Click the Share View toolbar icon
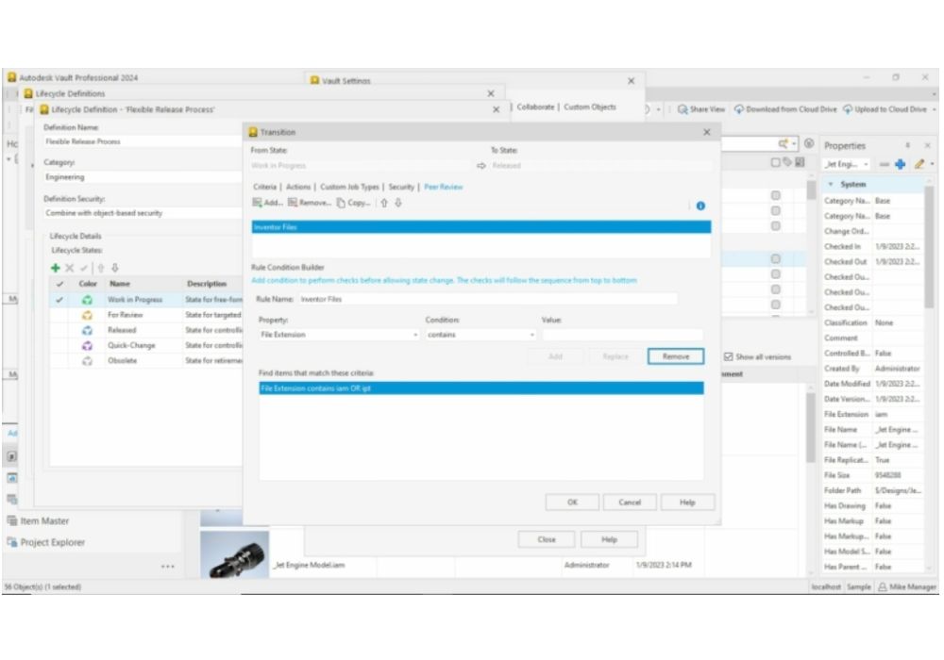This screenshot has height=660, width=944. [683, 109]
